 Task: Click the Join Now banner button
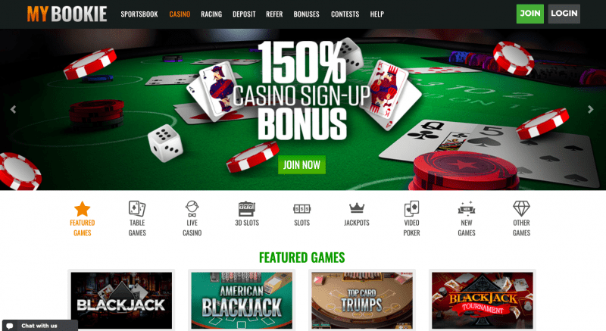click(x=301, y=165)
